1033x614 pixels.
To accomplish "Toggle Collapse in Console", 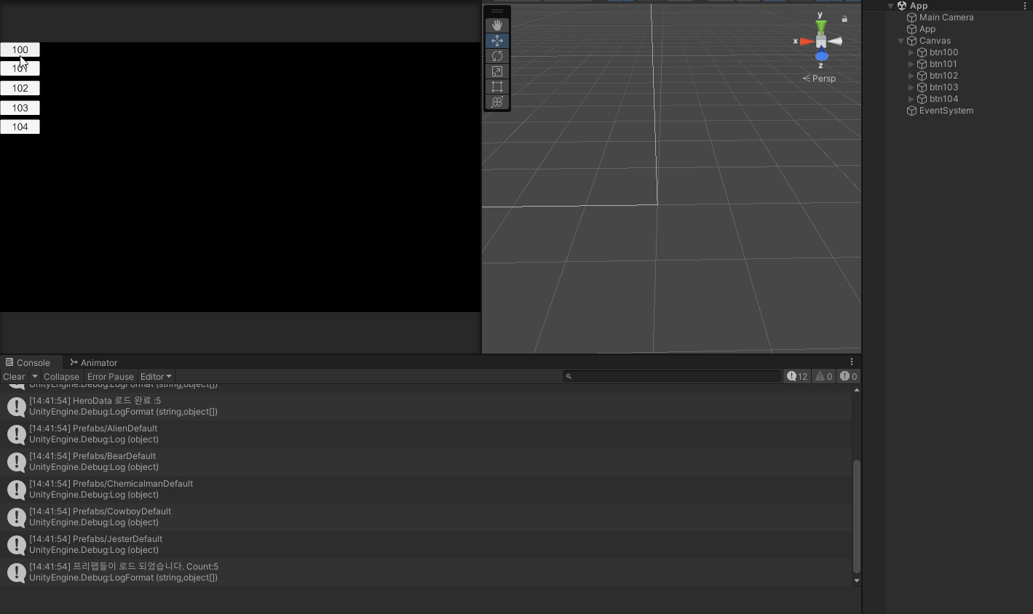I will coord(61,377).
